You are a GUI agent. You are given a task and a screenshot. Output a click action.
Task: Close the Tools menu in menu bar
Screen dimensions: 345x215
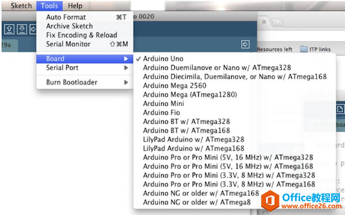click(49, 6)
